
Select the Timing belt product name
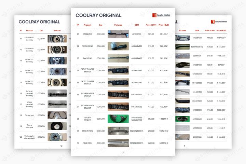[29, 115]
